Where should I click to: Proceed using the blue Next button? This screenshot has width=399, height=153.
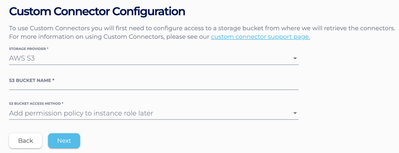[64, 141]
